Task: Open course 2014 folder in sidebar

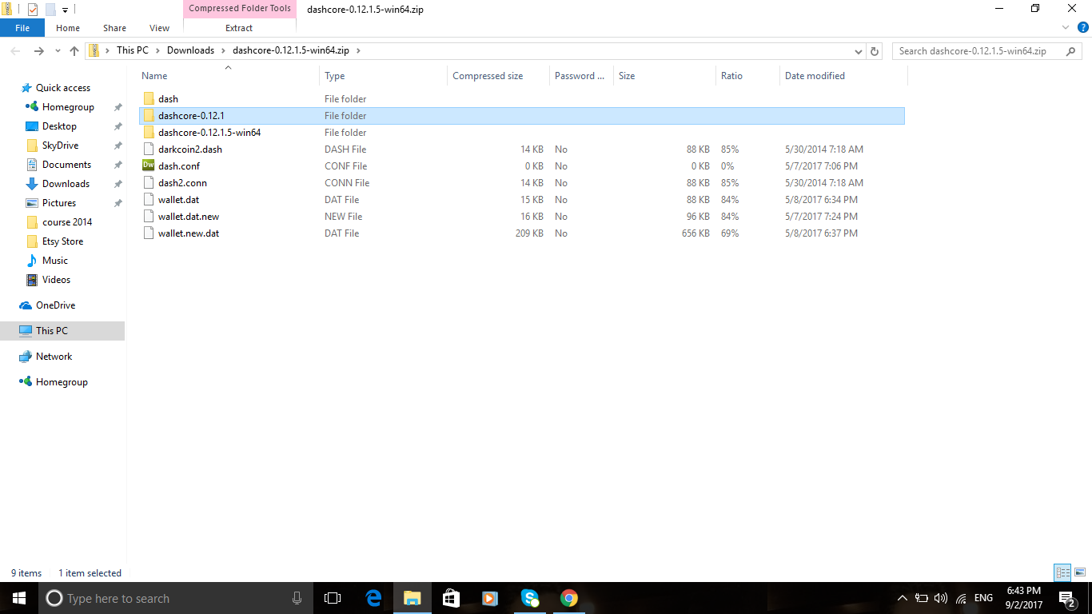Action: (67, 222)
